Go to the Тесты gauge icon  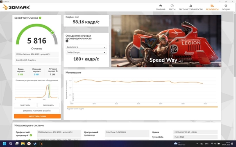pyautogui.click(x=172, y=6)
